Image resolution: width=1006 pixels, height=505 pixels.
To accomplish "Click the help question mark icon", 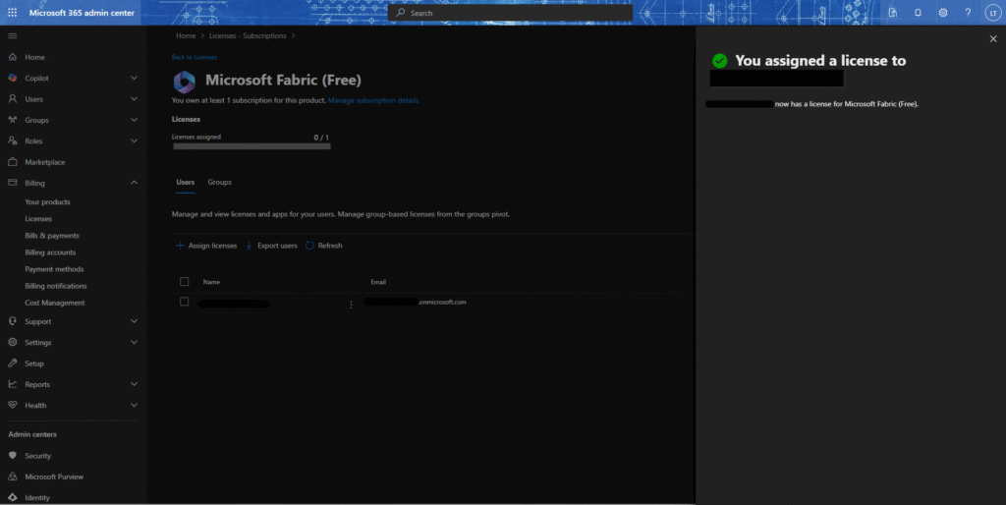I will click(968, 13).
